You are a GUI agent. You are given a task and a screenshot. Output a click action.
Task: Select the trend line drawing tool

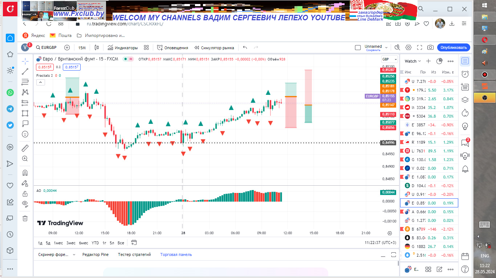[25, 71]
